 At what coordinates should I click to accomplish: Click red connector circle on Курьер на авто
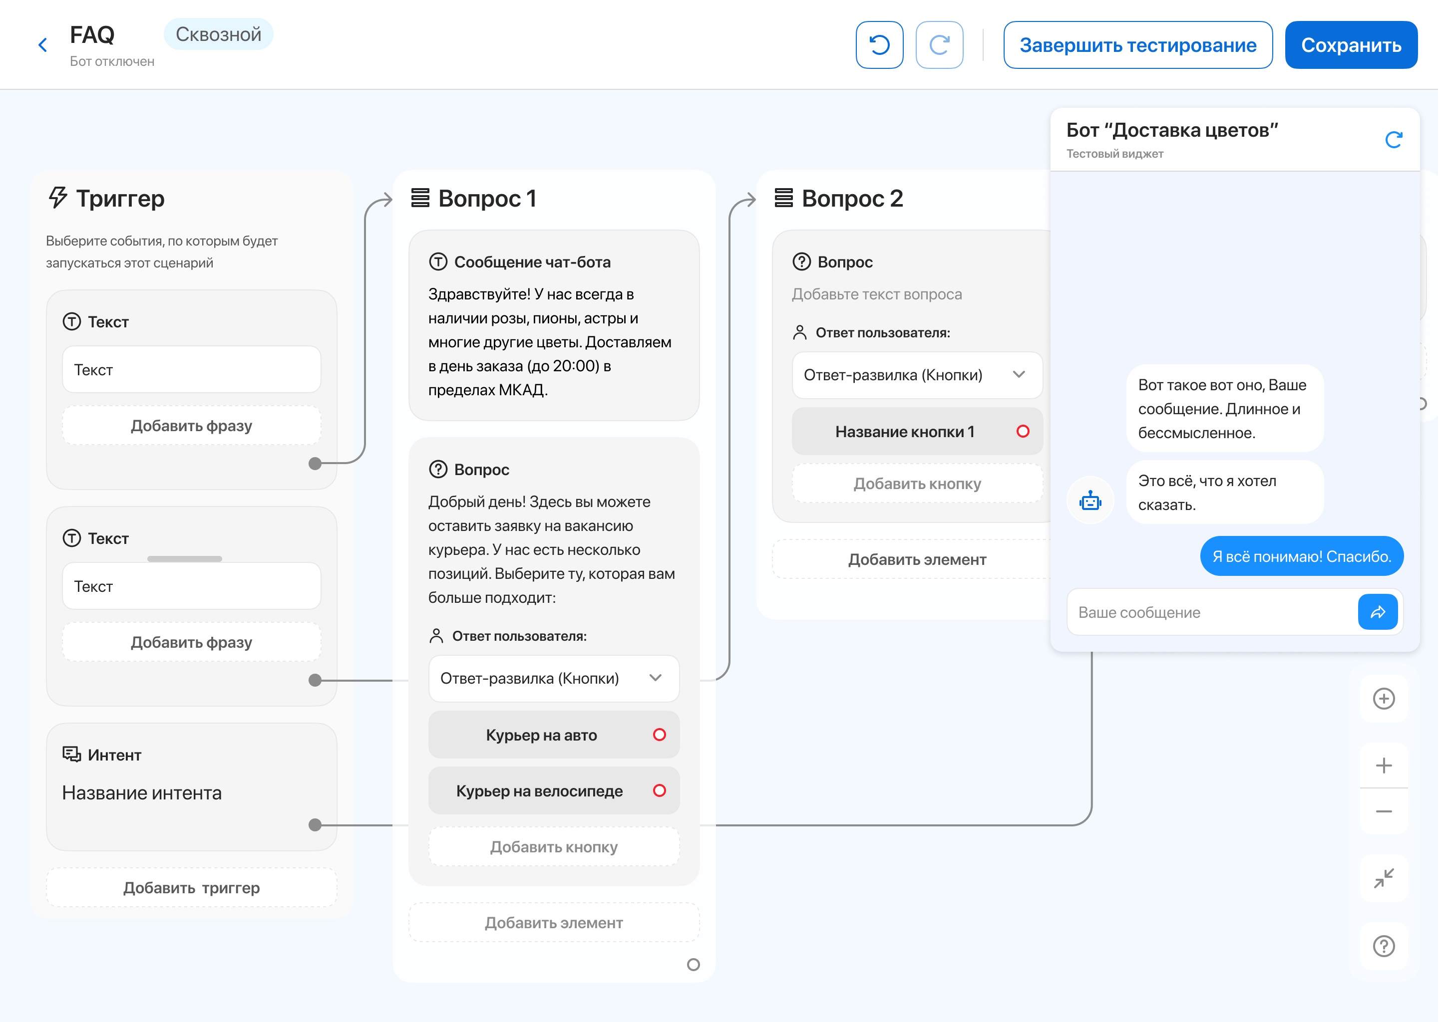[x=659, y=735]
